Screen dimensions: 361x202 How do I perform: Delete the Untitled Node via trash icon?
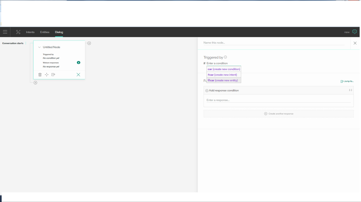click(x=40, y=75)
